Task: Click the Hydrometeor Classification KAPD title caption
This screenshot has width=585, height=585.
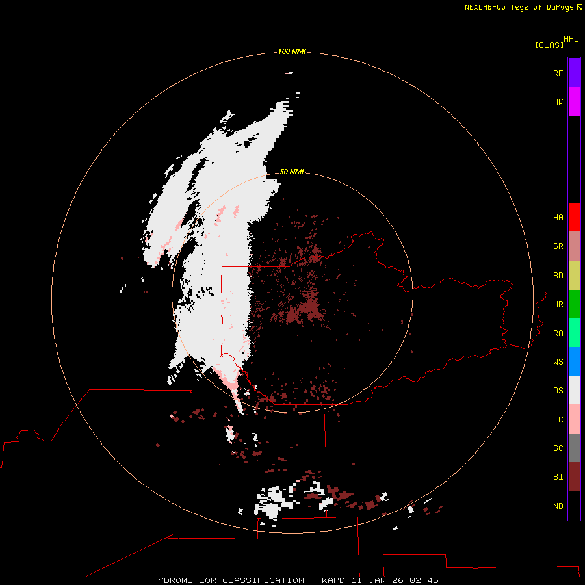Action: [x=296, y=580]
